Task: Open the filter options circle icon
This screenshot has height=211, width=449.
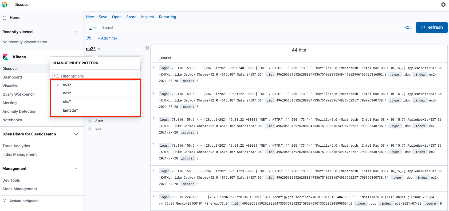Action: pos(89,38)
